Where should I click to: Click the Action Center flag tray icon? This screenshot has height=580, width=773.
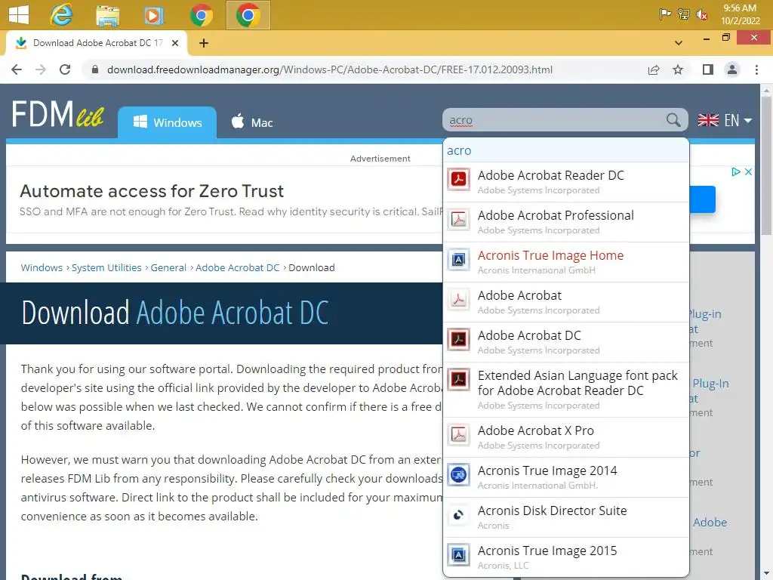664,14
